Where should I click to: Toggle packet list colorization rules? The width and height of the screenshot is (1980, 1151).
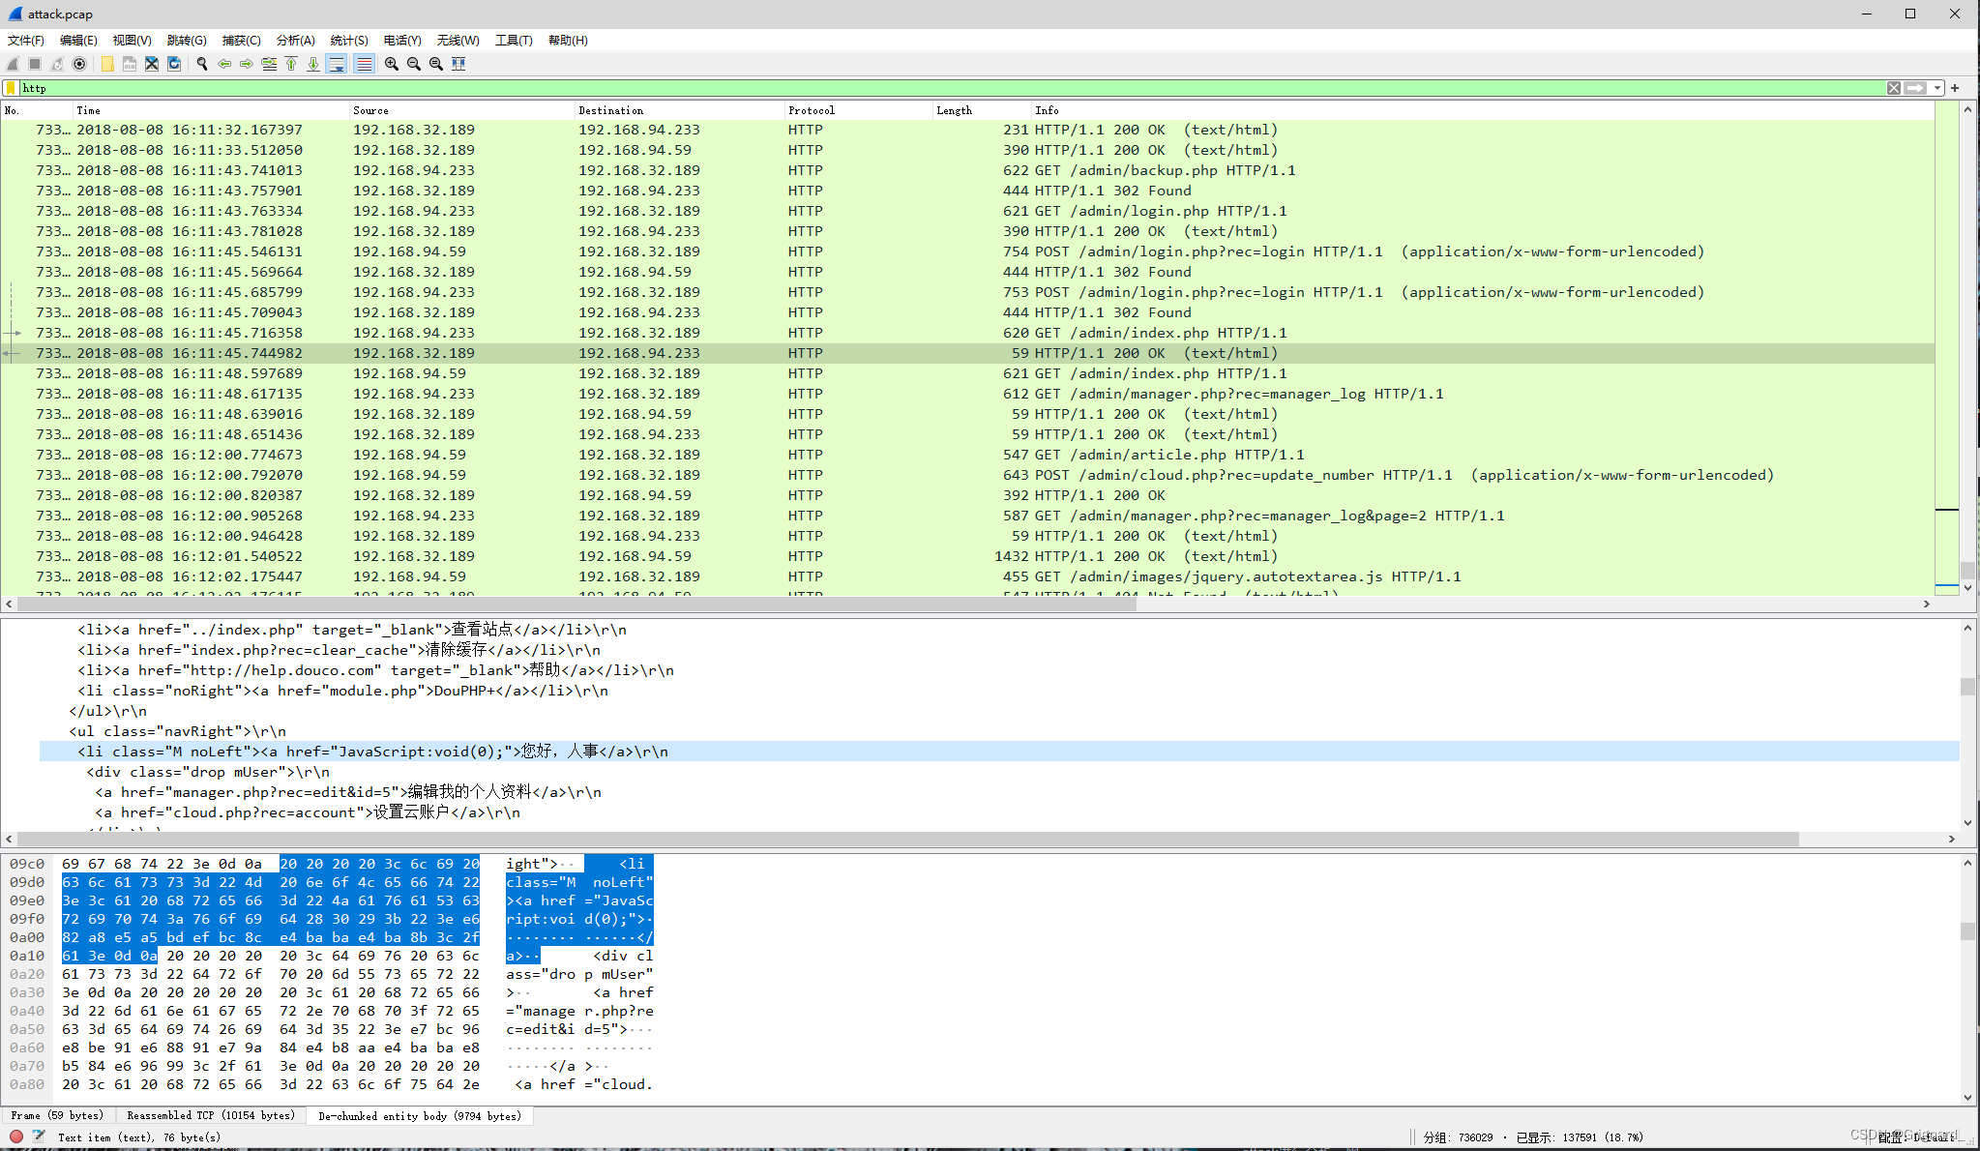364,64
